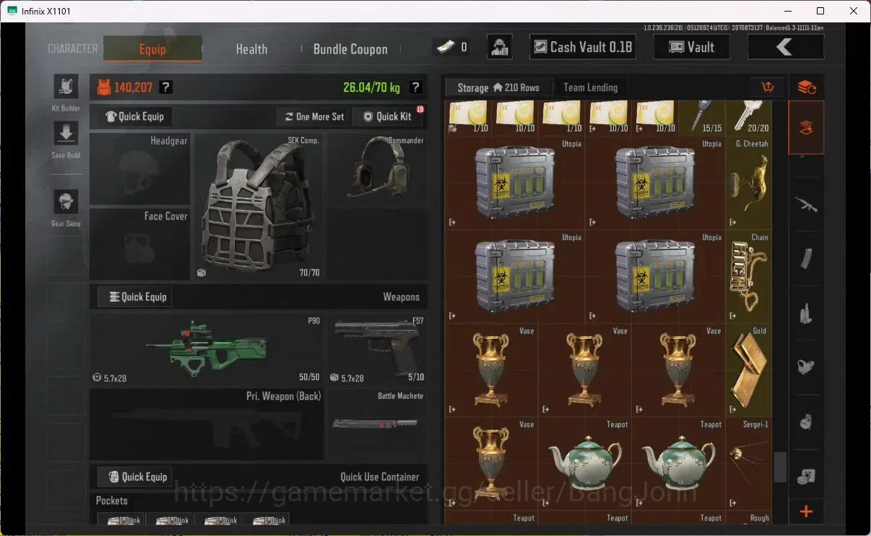871x536 pixels.
Task: Open the Bundle Coupon tab
Action: pos(350,49)
